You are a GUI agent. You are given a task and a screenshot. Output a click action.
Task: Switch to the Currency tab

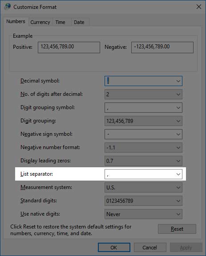point(40,22)
